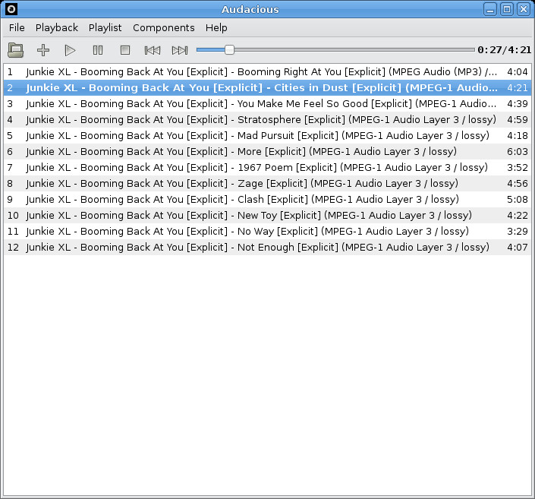
Task: Select track 9 Clash
Action: [x=267, y=199]
